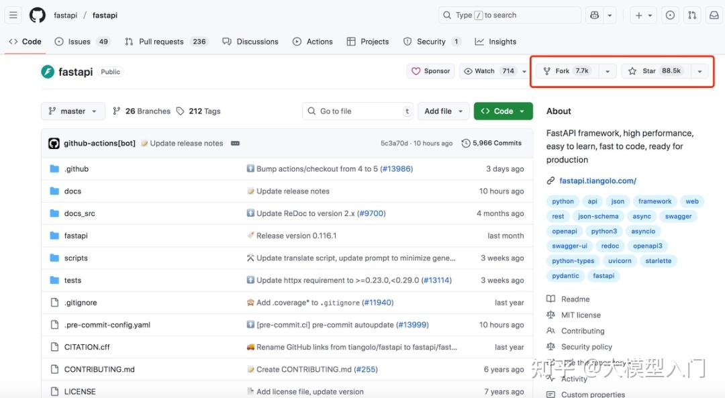Go to GitHub home via Octocat logo

[38, 15]
